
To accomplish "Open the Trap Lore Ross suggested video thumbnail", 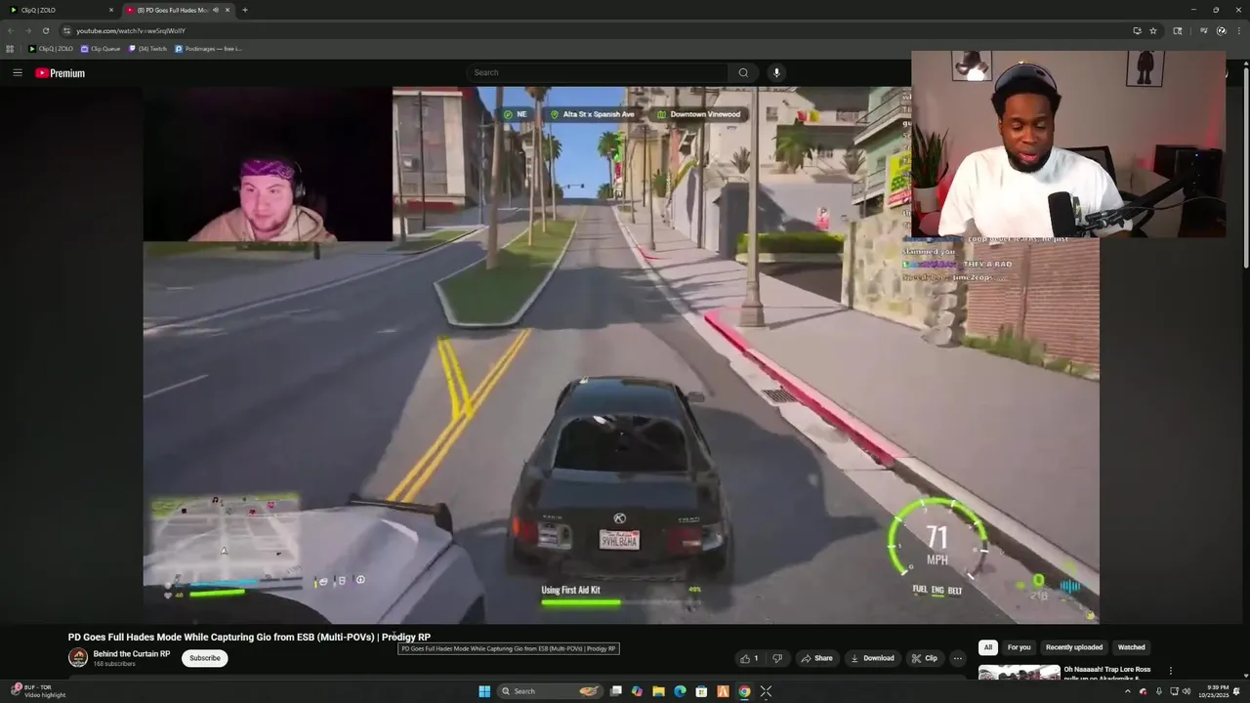I will pos(1019,673).
